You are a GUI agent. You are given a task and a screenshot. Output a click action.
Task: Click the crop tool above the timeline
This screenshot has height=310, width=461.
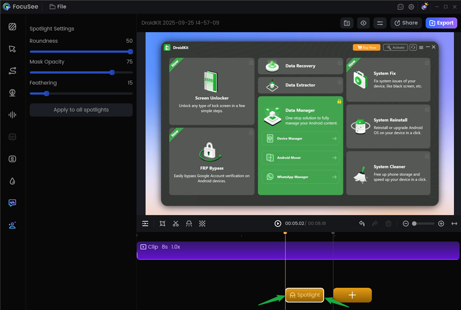(162, 224)
